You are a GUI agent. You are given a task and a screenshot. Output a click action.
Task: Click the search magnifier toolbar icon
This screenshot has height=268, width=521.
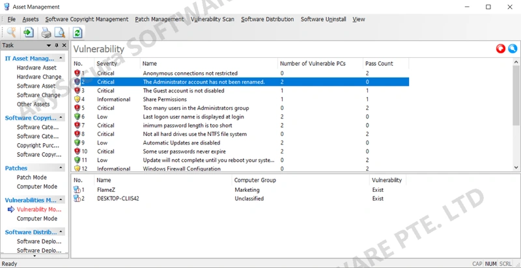pyautogui.click(x=12, y=32)
